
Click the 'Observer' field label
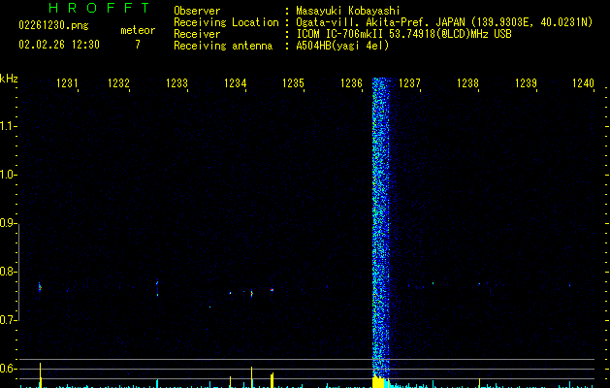pyautogui.click(x=197, y=11)
